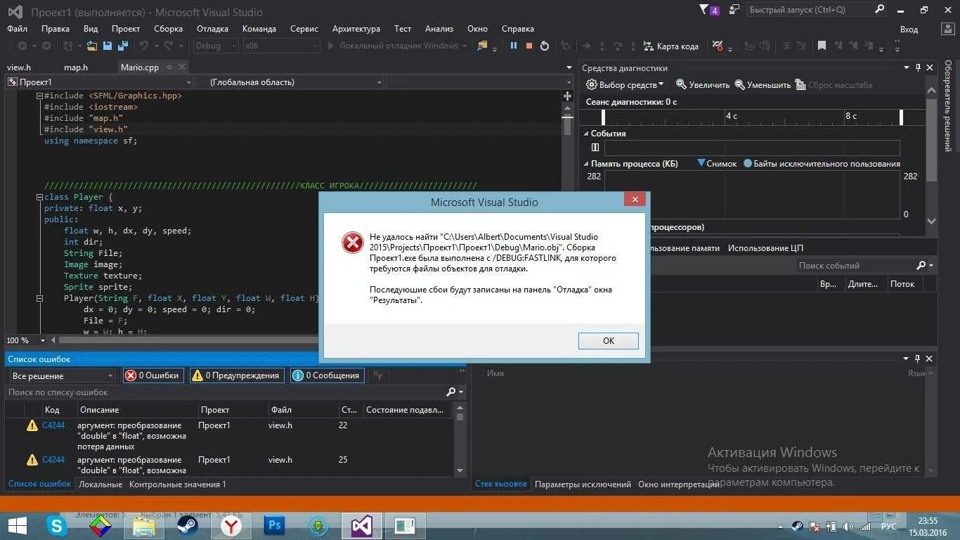This screenshot has width=960, height=540.
Task: Open the notifications flag icon in title bar
Action: pos(709,10)
